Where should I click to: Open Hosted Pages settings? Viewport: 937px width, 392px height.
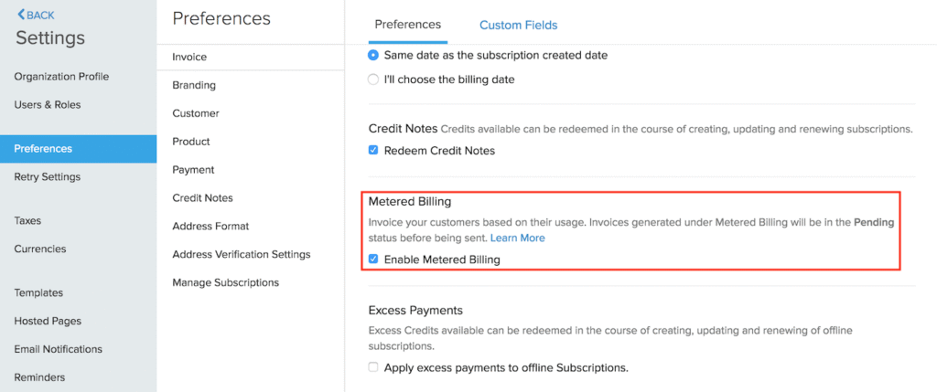click(48, 321)
